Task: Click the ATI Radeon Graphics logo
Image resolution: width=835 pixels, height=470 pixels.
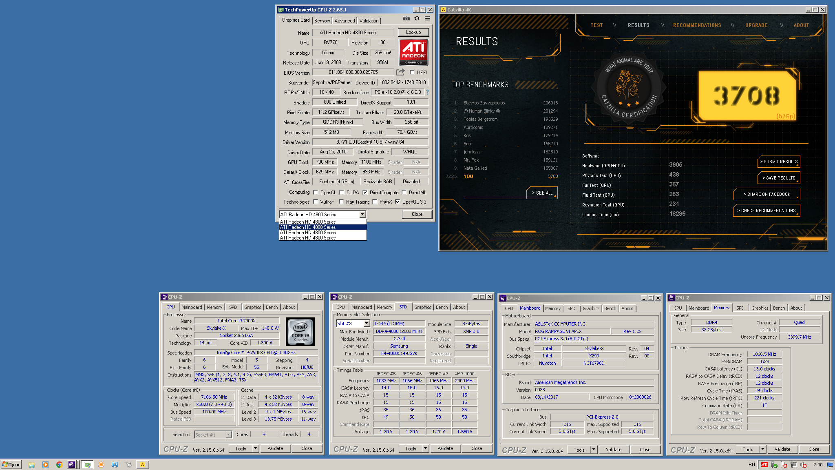Action: click(x=413, y=52)
